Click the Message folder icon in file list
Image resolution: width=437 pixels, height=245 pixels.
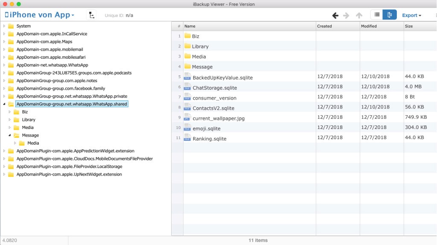tap(188, 66)
